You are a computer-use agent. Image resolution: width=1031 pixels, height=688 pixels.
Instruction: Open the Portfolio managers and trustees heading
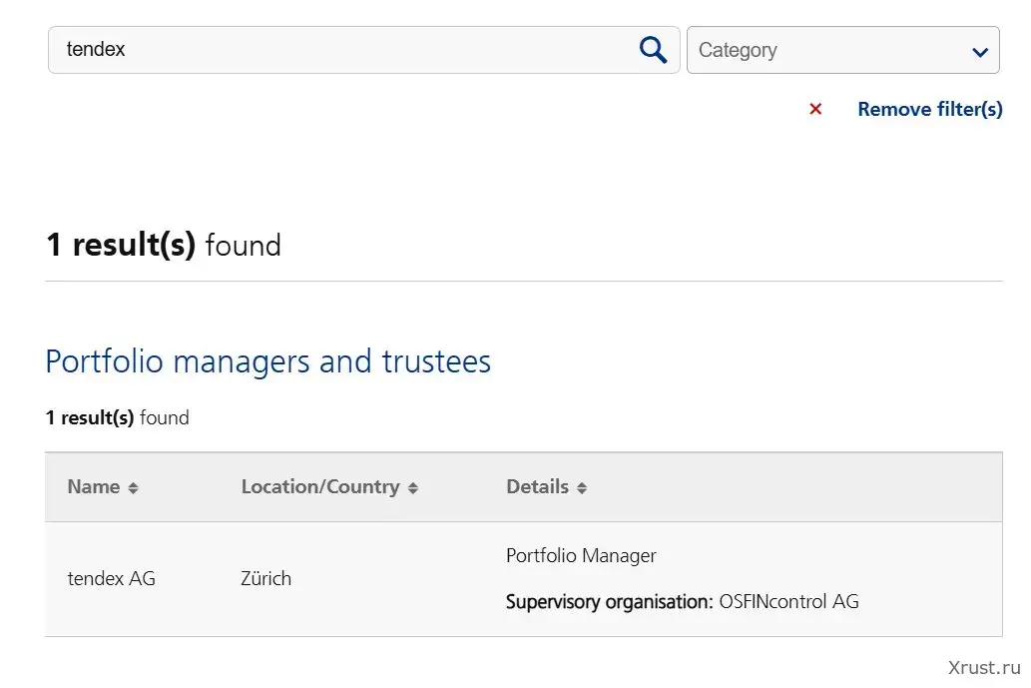click(x=268, y=361)
